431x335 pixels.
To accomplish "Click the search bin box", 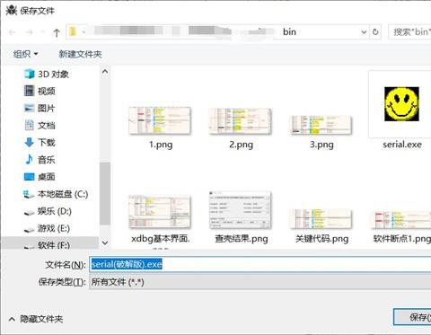I will tap(409, 31).
